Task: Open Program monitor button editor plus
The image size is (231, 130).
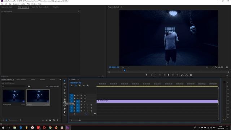Action: [x=227, y=75]
